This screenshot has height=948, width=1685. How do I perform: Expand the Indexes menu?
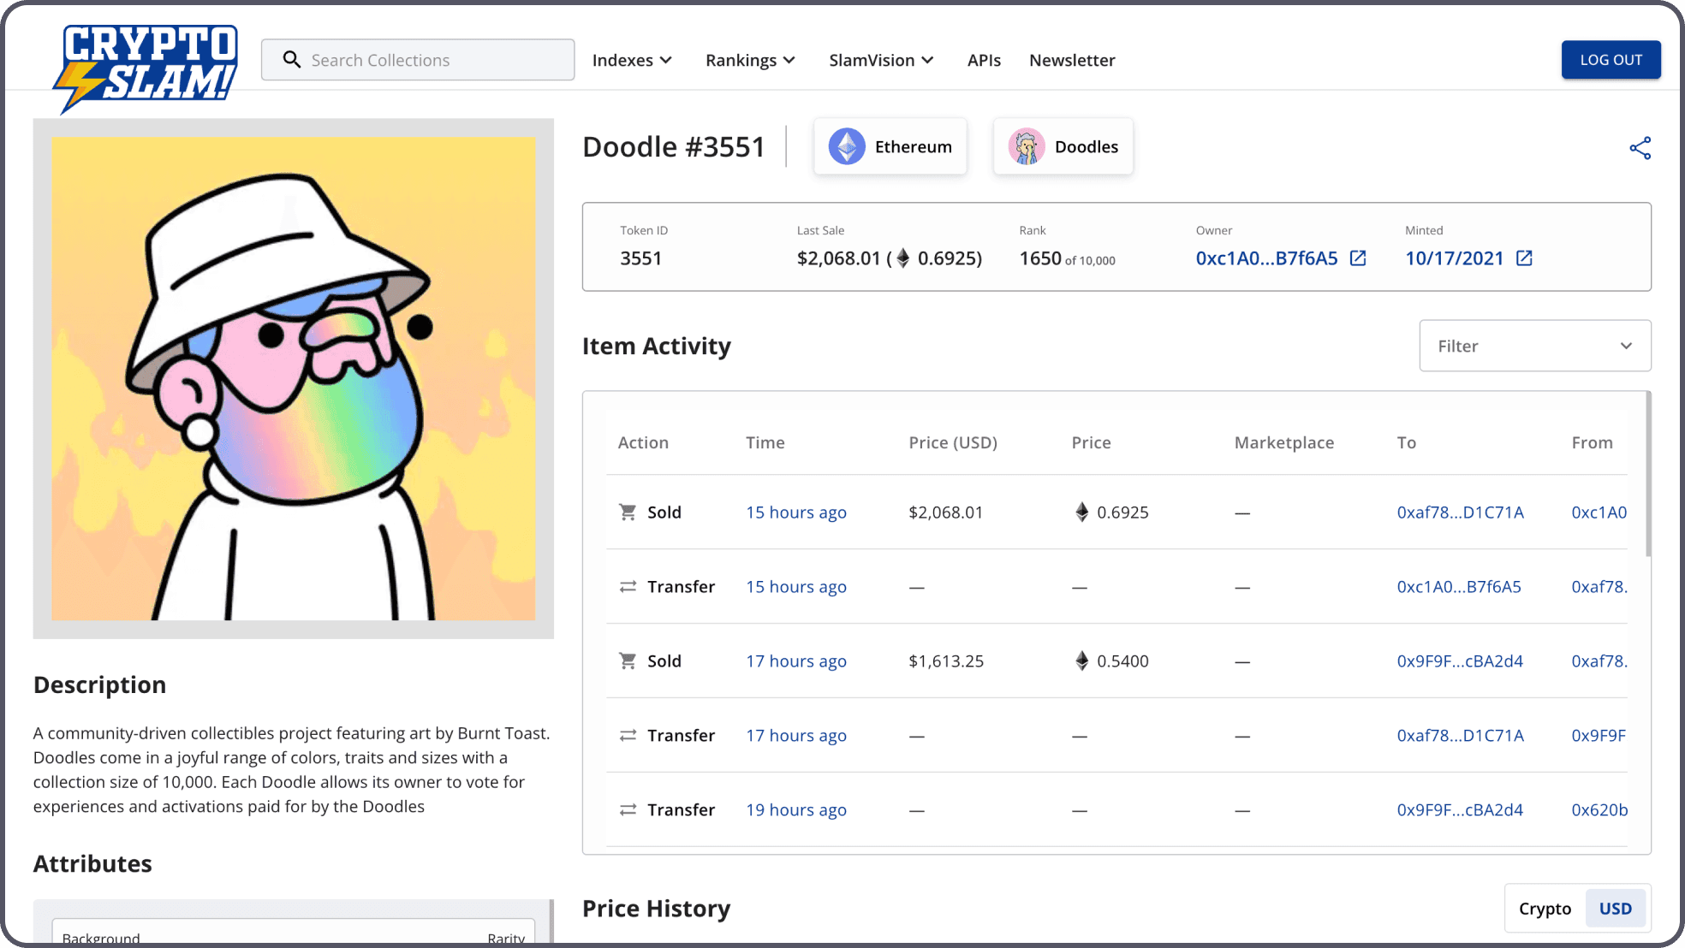pyautogui.click(x=632, y=60)
